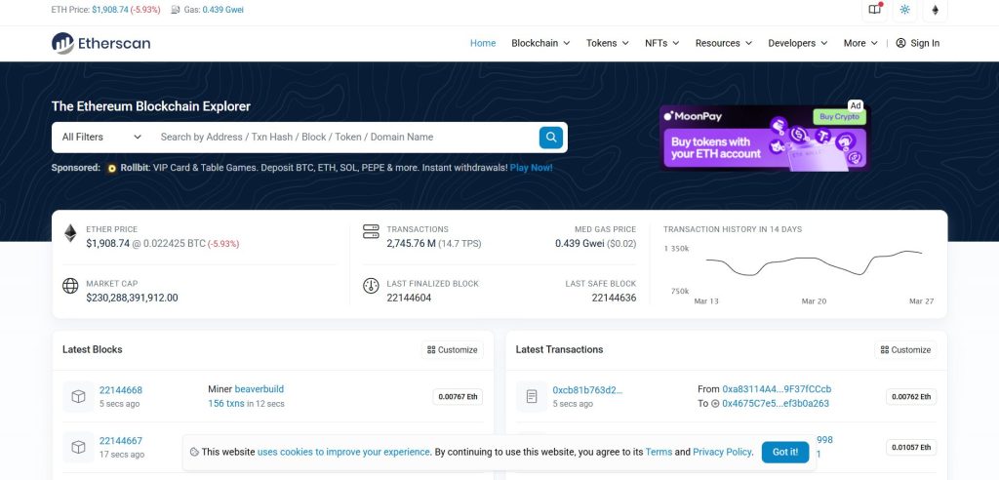Image resolution: width=999 pixels, height=480 pixels.
Task: Click the transaction history chart line
Action: tap(815, 262)
